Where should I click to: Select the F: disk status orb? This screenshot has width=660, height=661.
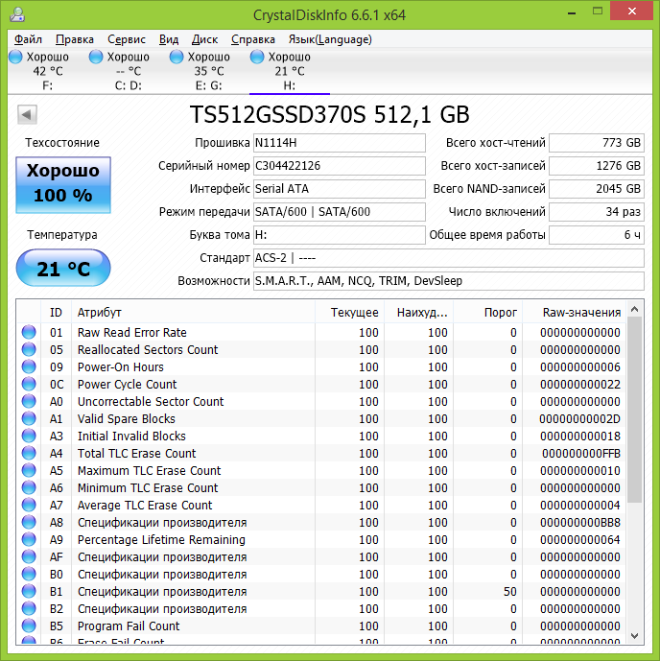[x=15, y=57]
